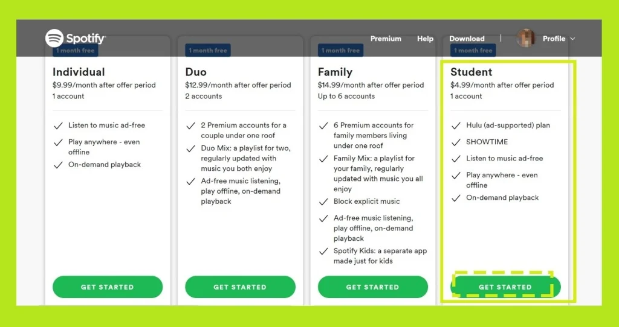Click the Individual plan's 1 month free badge

76,51
